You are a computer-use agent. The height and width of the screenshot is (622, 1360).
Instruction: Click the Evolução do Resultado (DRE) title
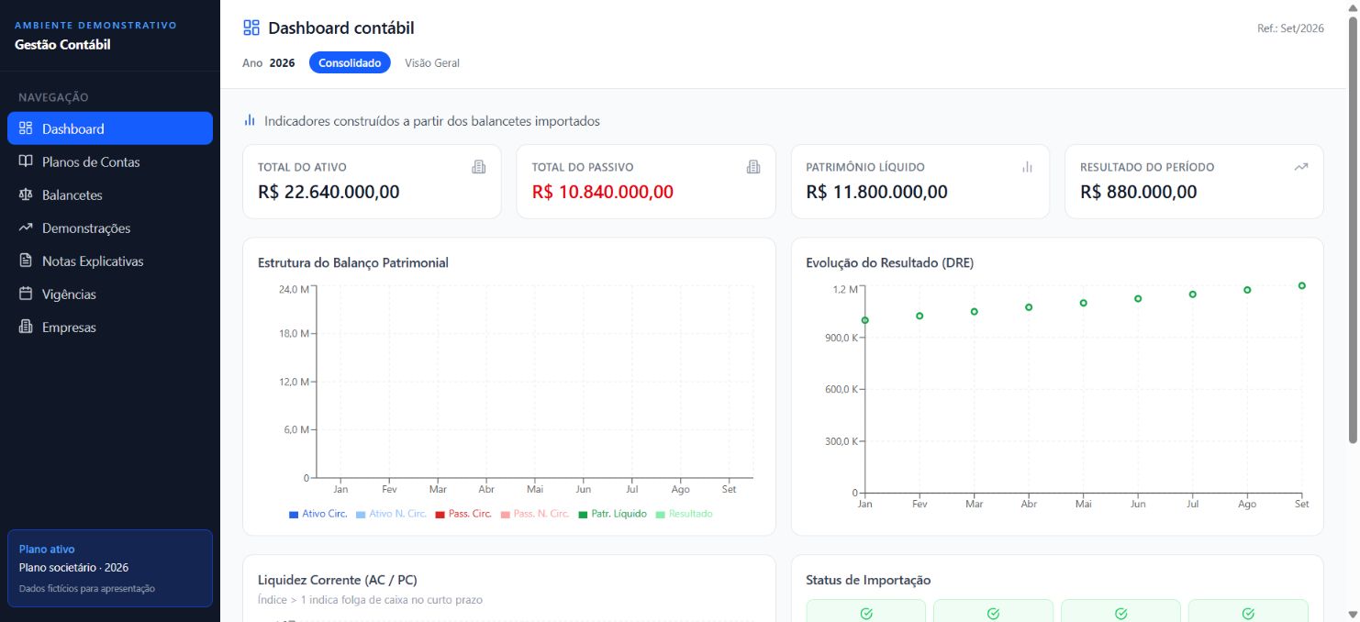[889, 262]
